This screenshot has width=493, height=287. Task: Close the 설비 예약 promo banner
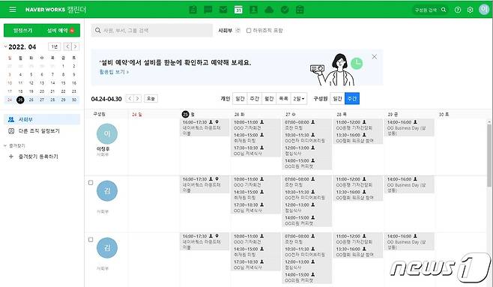pyautogui.click(x=374, y=57)
